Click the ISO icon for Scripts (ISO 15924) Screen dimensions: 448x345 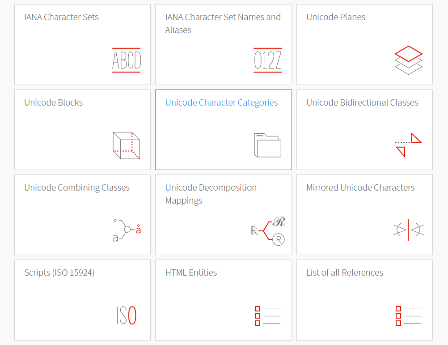(127, 315)
